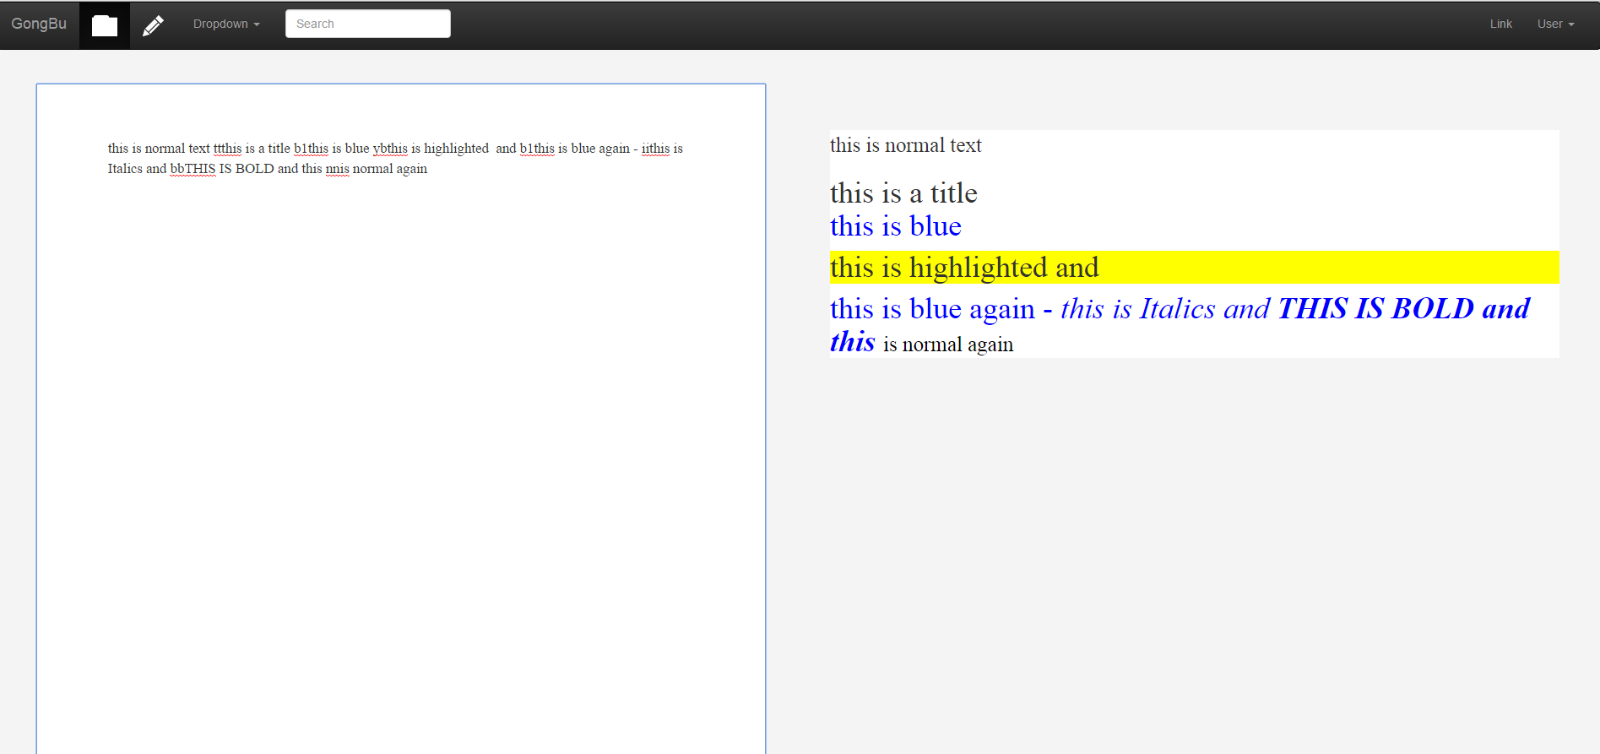
Task: Select the preview heading "this is a title"
Action: click(903, 193)
